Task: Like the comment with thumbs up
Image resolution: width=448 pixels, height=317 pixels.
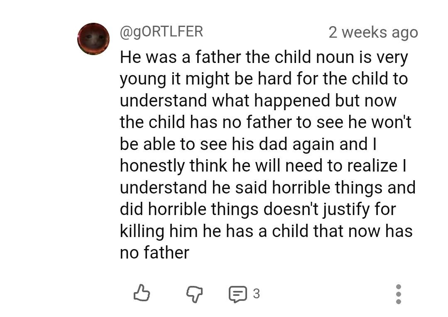Action: pyautogui.click(x=142, y=293)
